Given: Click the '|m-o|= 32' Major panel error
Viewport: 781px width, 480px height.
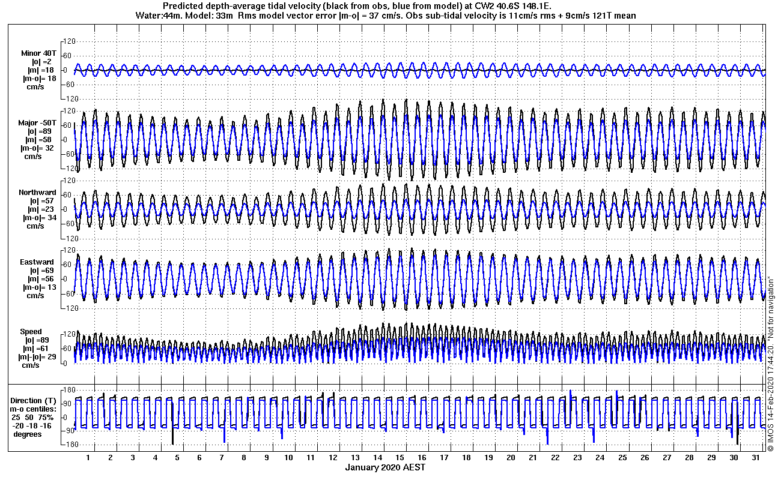Looking at the screenshot, I should [38, 148].
